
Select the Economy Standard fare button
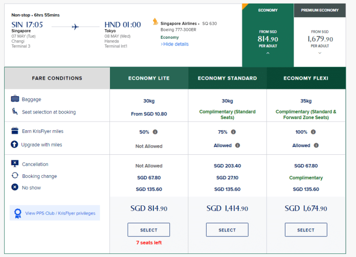[227, 230]
